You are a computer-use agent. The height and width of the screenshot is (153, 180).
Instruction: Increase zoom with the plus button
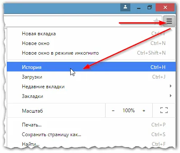pyautogui.click(x=144, y=111)
